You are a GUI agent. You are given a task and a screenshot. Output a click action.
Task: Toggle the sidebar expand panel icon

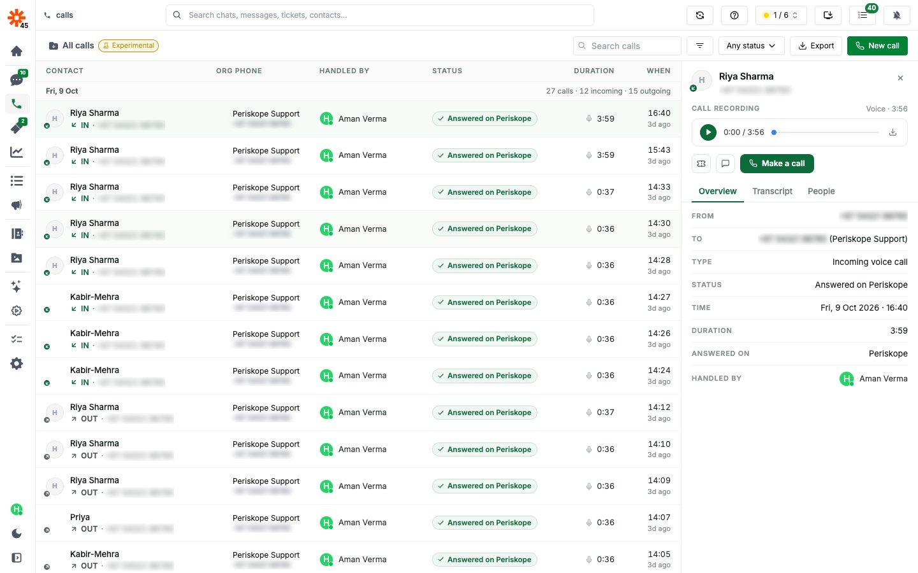point(17,558)
